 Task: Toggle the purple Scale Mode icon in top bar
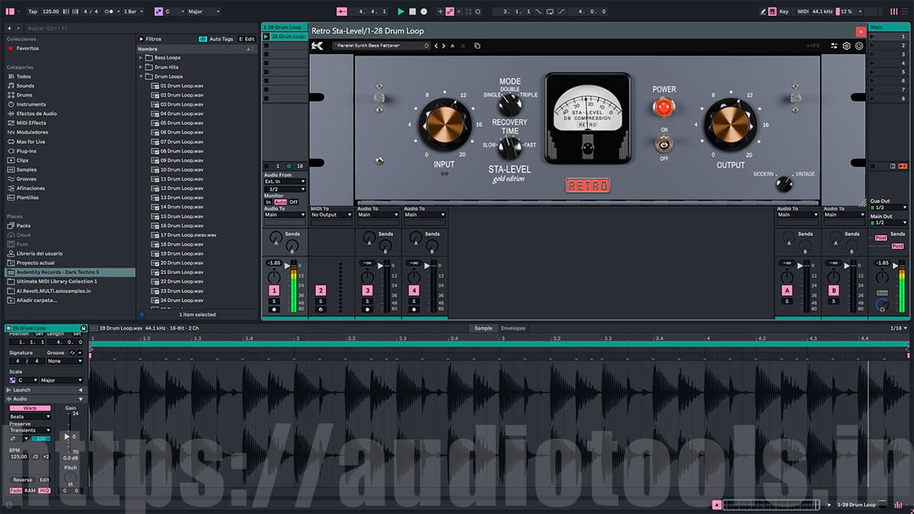point(158,11)
